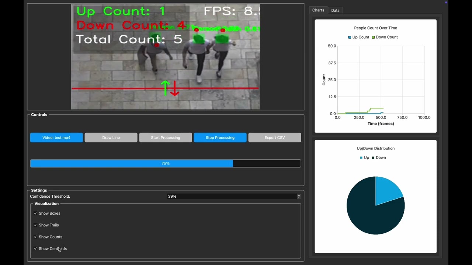This screenshot has height=265, width=472.
Task: Export the results as CSV
Action: point(275,138)
